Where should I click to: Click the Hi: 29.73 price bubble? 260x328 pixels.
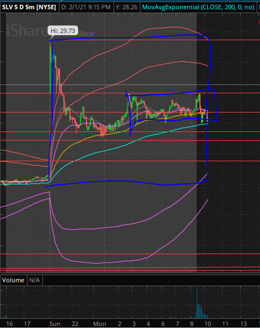tap(63, 31)
